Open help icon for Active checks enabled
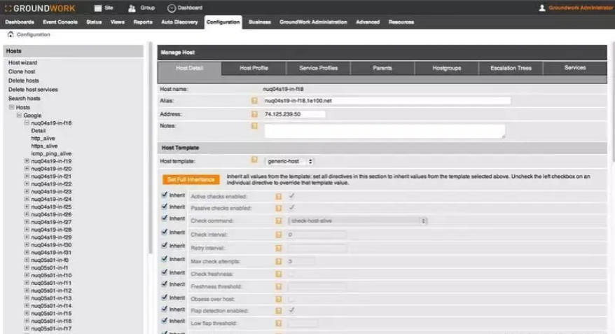This screenshot has width=615, height=334. coord(279,196)
